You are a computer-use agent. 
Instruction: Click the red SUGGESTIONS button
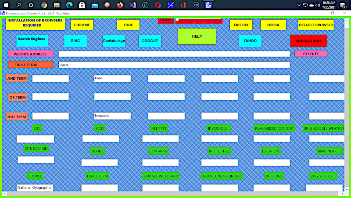309,41
